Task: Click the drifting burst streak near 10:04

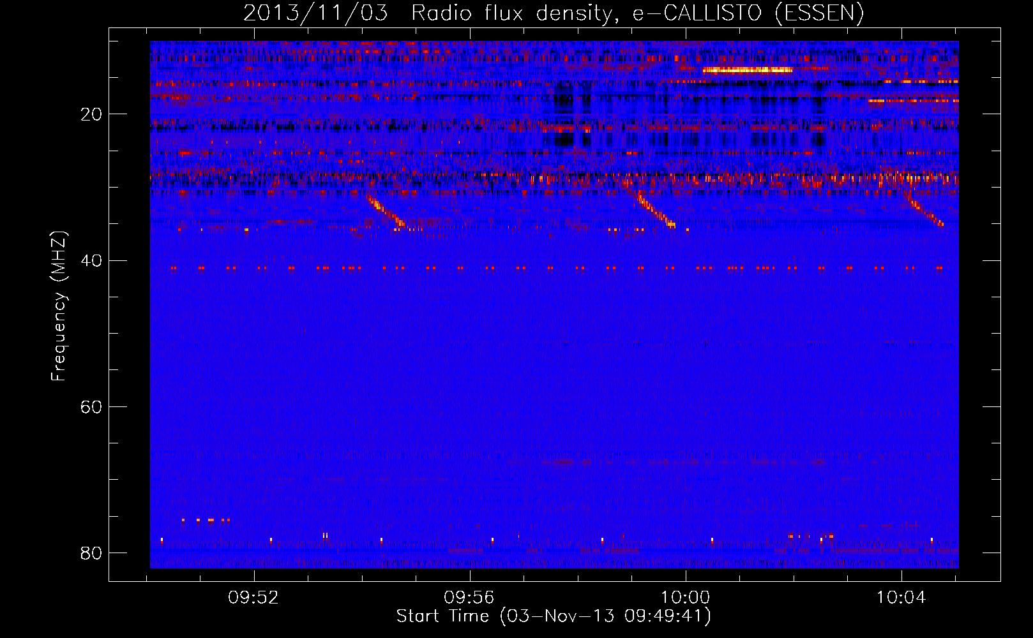Action: coord(924,209)
